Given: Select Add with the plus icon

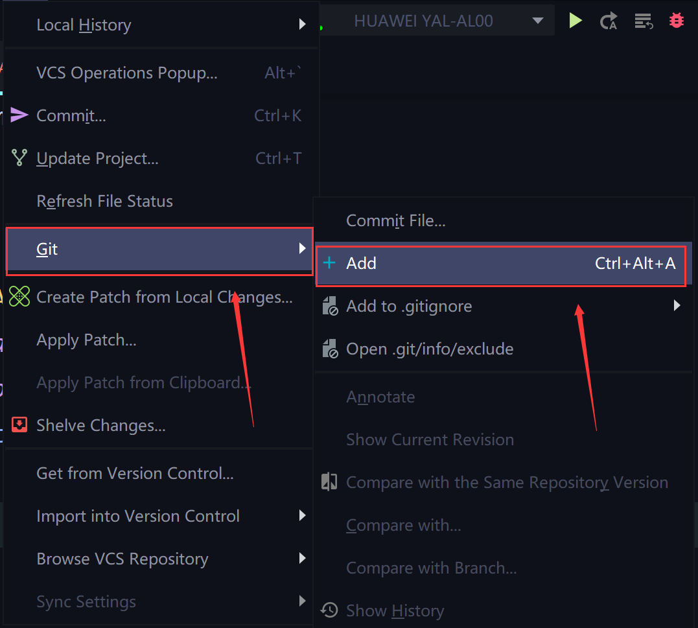Looking at the screenshot, I should [x=500, y=264].
